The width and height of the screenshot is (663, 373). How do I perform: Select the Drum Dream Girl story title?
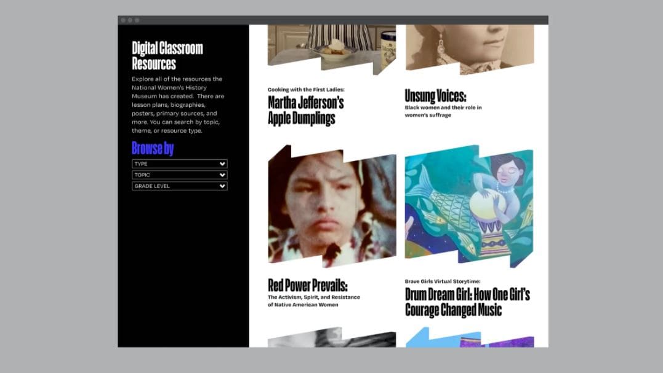(467, 302)
